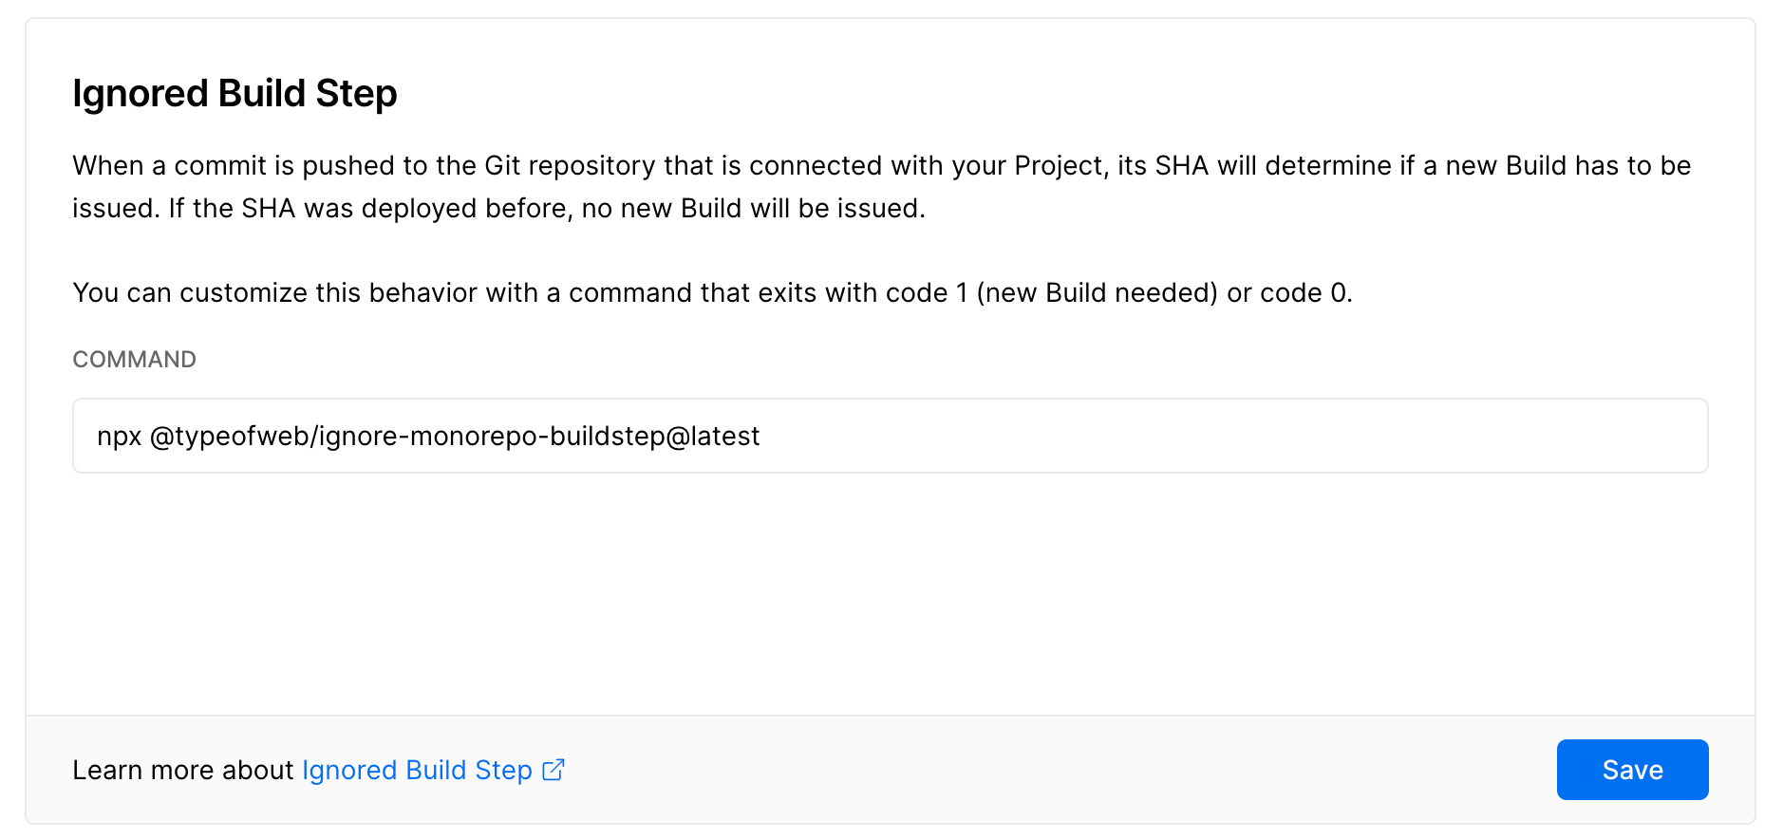Click the empty area of command input
Image resolution: width=1783 pixels, height=839 pixels.
pos(1234,436)
